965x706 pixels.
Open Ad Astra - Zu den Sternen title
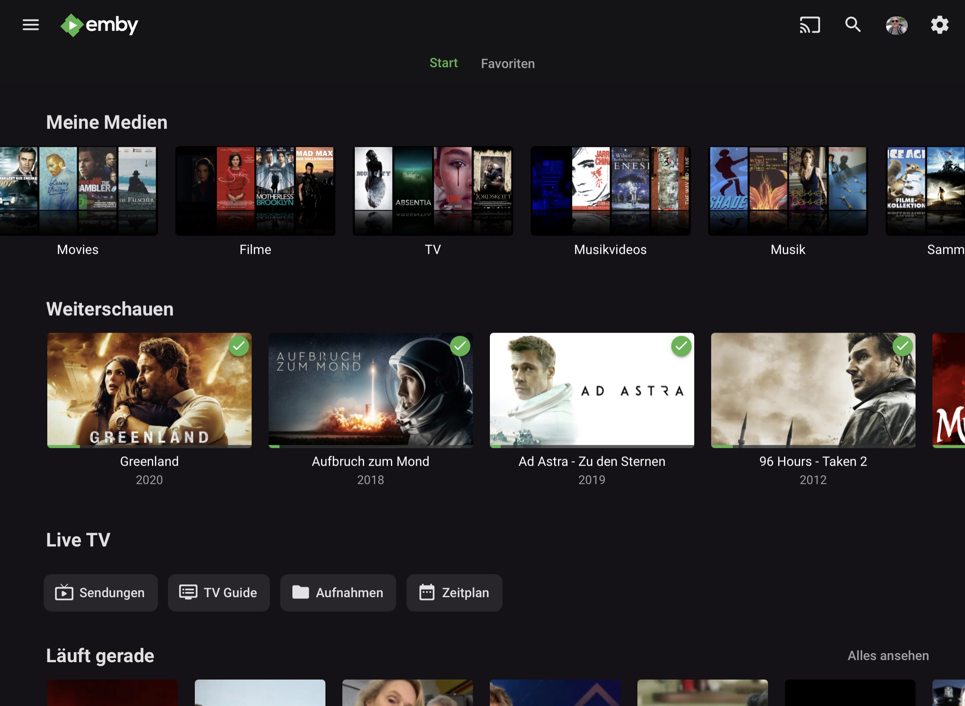pyautogui.click(x=592, y=461)
